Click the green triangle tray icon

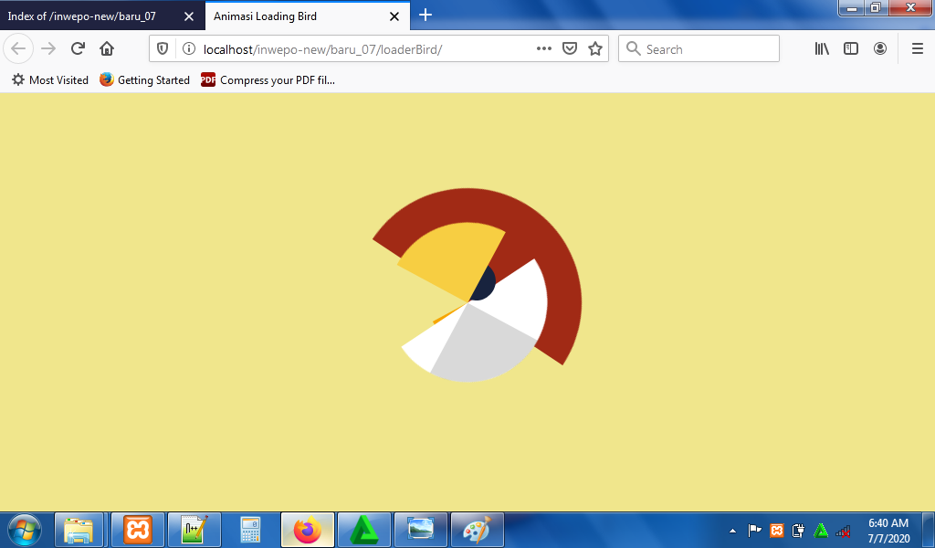click(x=821, y=530)
